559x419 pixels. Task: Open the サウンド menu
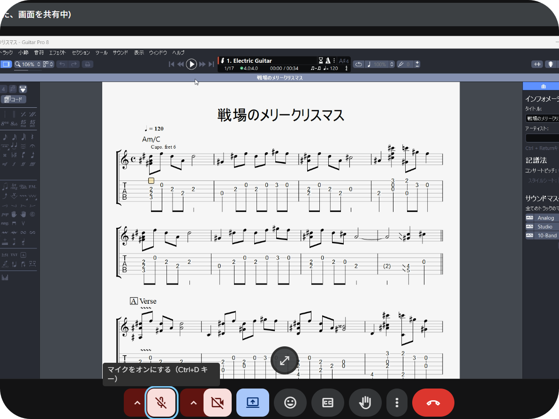pos(120,52)
